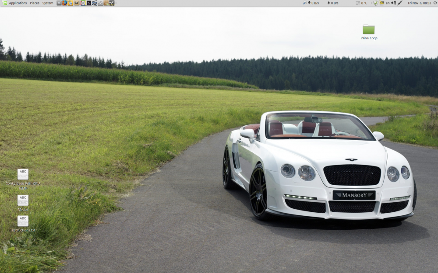Click the network monitor wrench icon
Screen dimensions: 438x273
[x=304, y=3]
